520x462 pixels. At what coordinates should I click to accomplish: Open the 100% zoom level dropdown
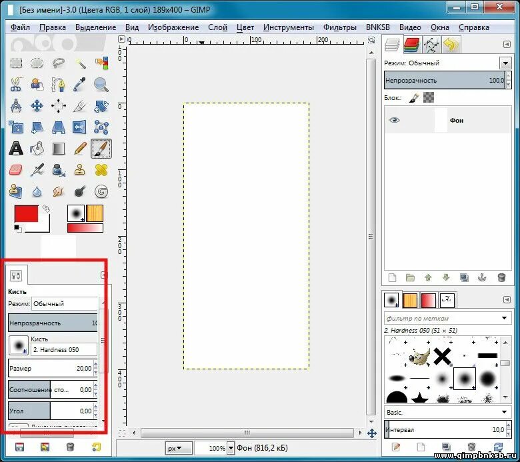[231, 448]
